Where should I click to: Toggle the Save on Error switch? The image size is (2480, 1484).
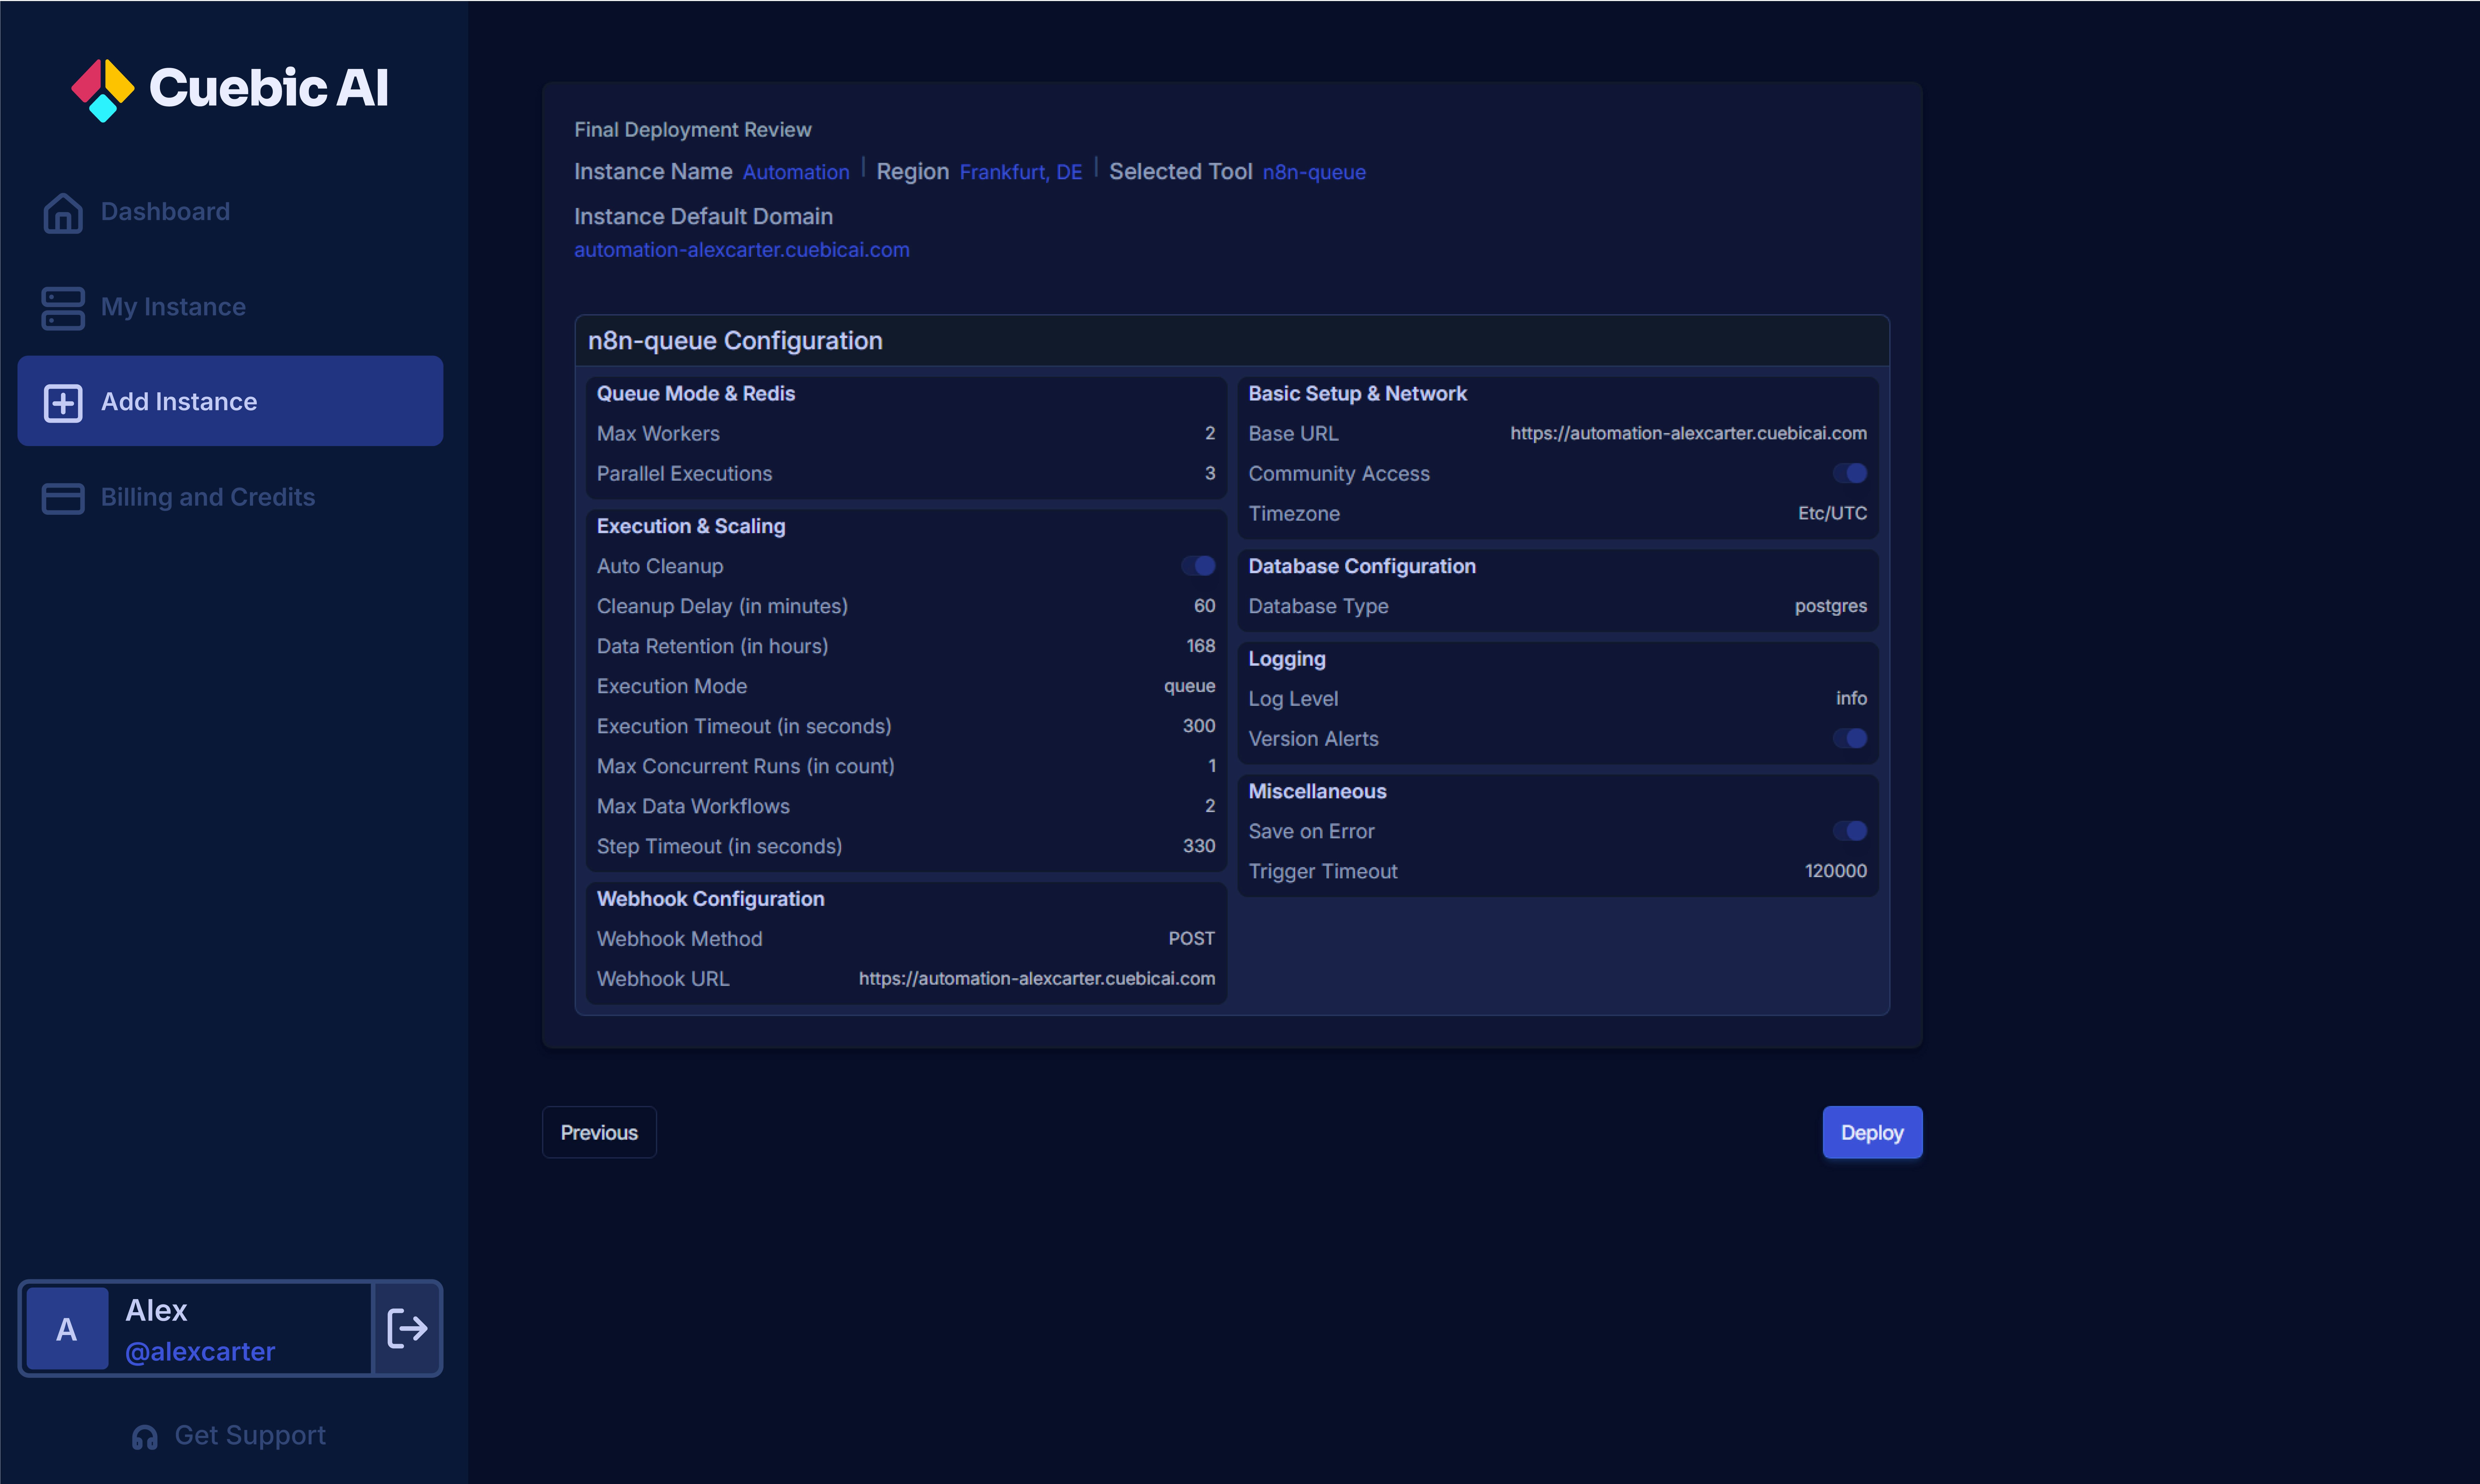pos(1850,831)
